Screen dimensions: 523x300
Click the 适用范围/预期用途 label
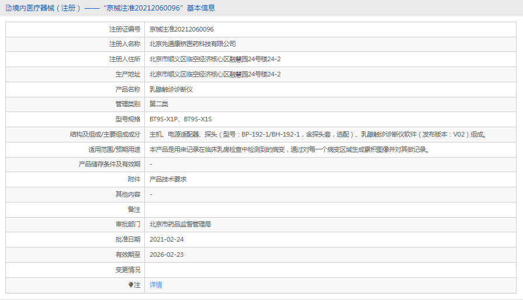115,149
